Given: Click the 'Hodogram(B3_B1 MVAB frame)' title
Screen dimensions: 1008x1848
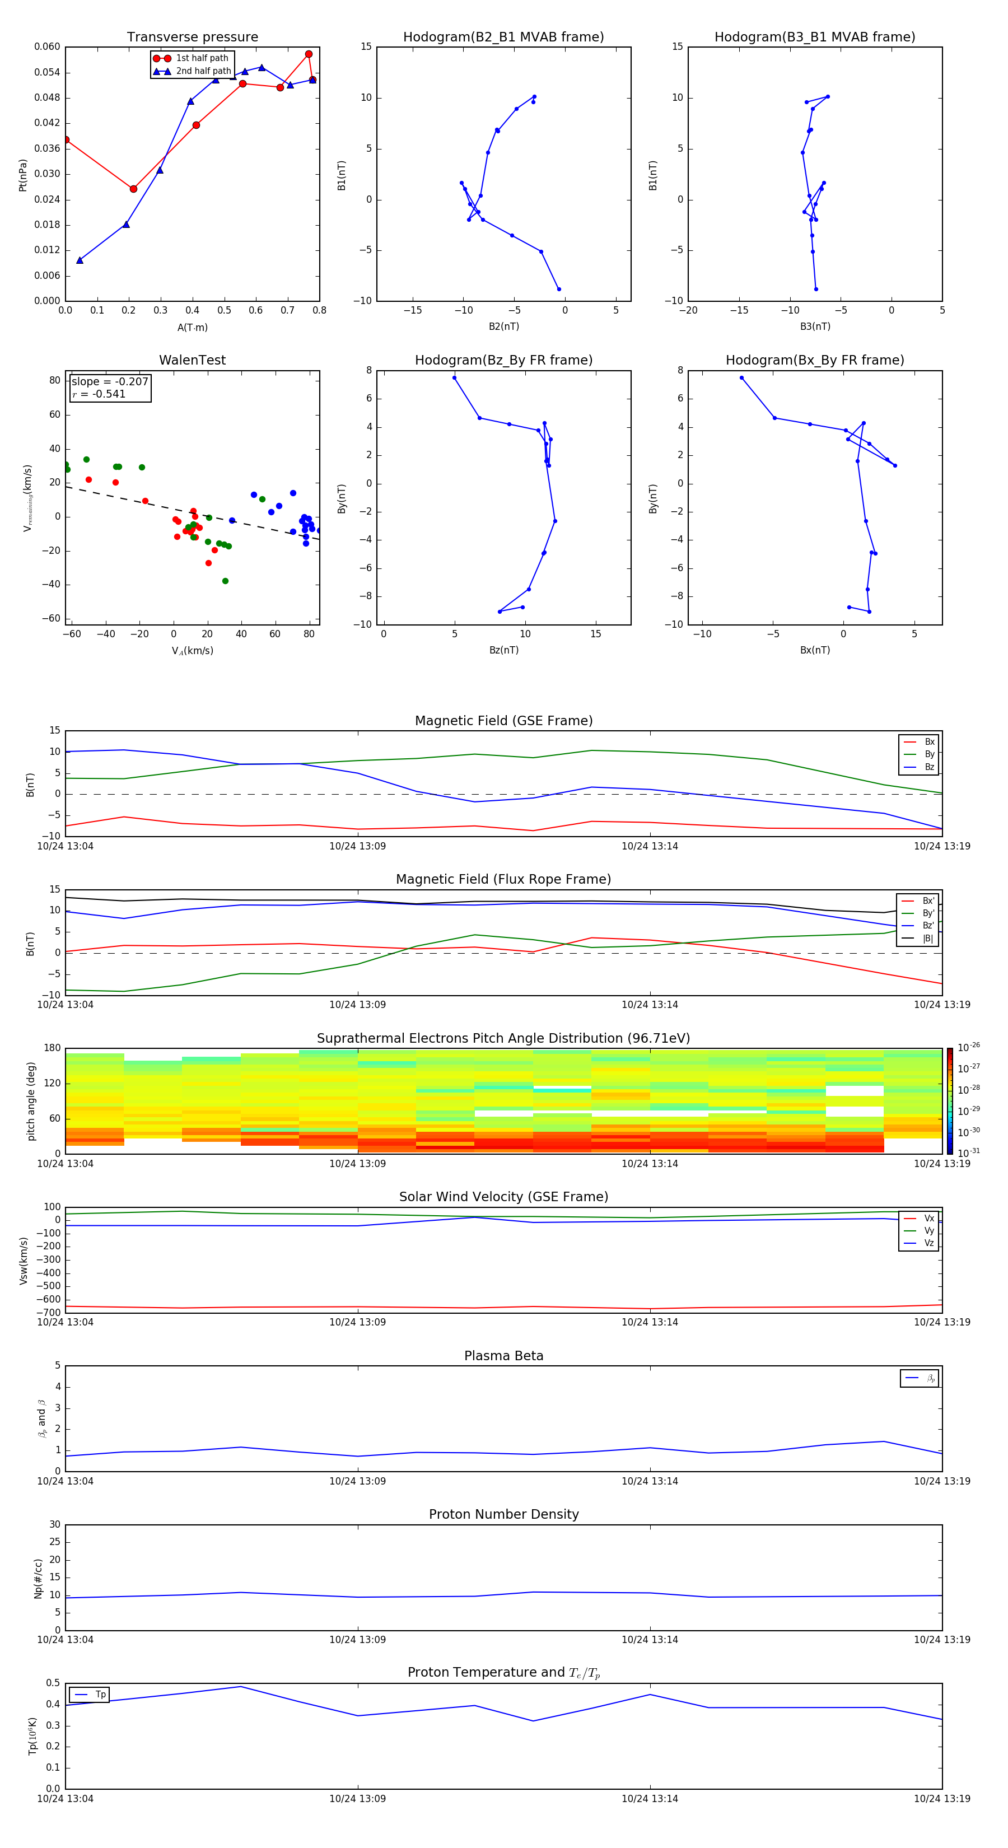Looking at the screenshot, I should click(815, 38).
